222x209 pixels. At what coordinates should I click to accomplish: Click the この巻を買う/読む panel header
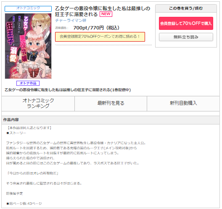(x=186, y=8)
